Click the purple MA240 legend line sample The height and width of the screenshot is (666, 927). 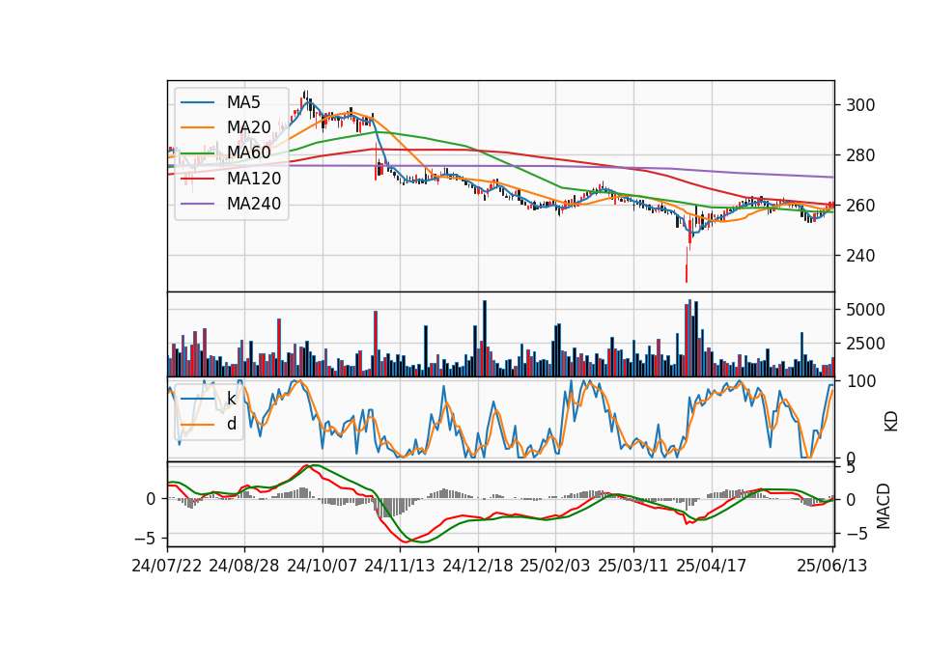(197, 204)
